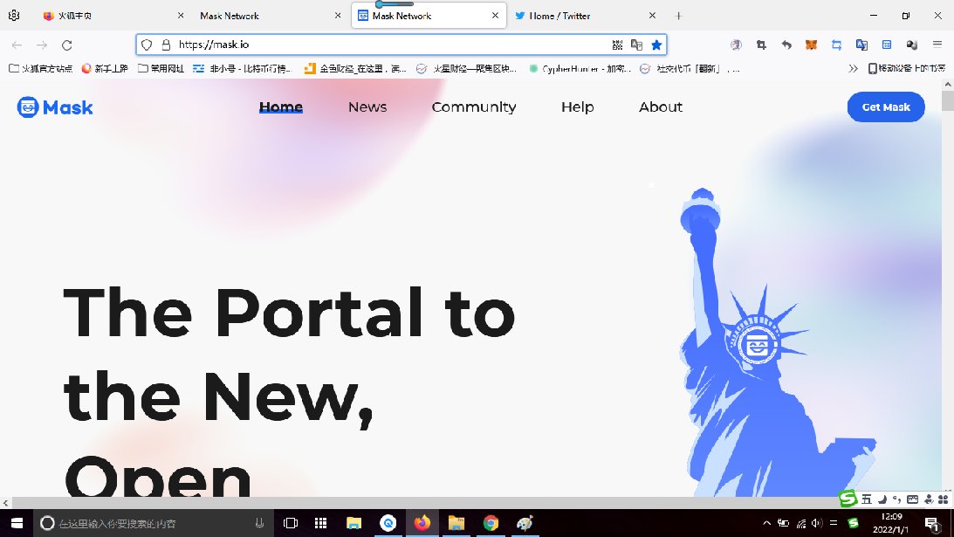Open the Help nav link
This screenshot has width=954, height=537.
tap(578, 107)
